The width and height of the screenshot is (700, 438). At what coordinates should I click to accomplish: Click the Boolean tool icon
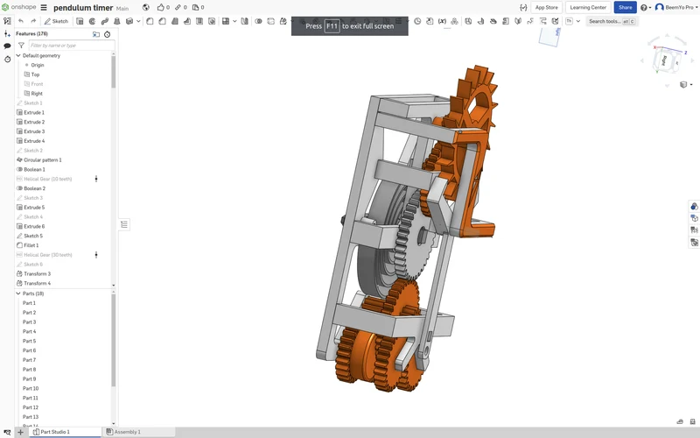click(258, 21)
